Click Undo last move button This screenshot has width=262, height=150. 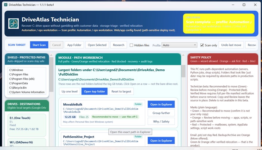pyautogui.click(x=231, y=45)
